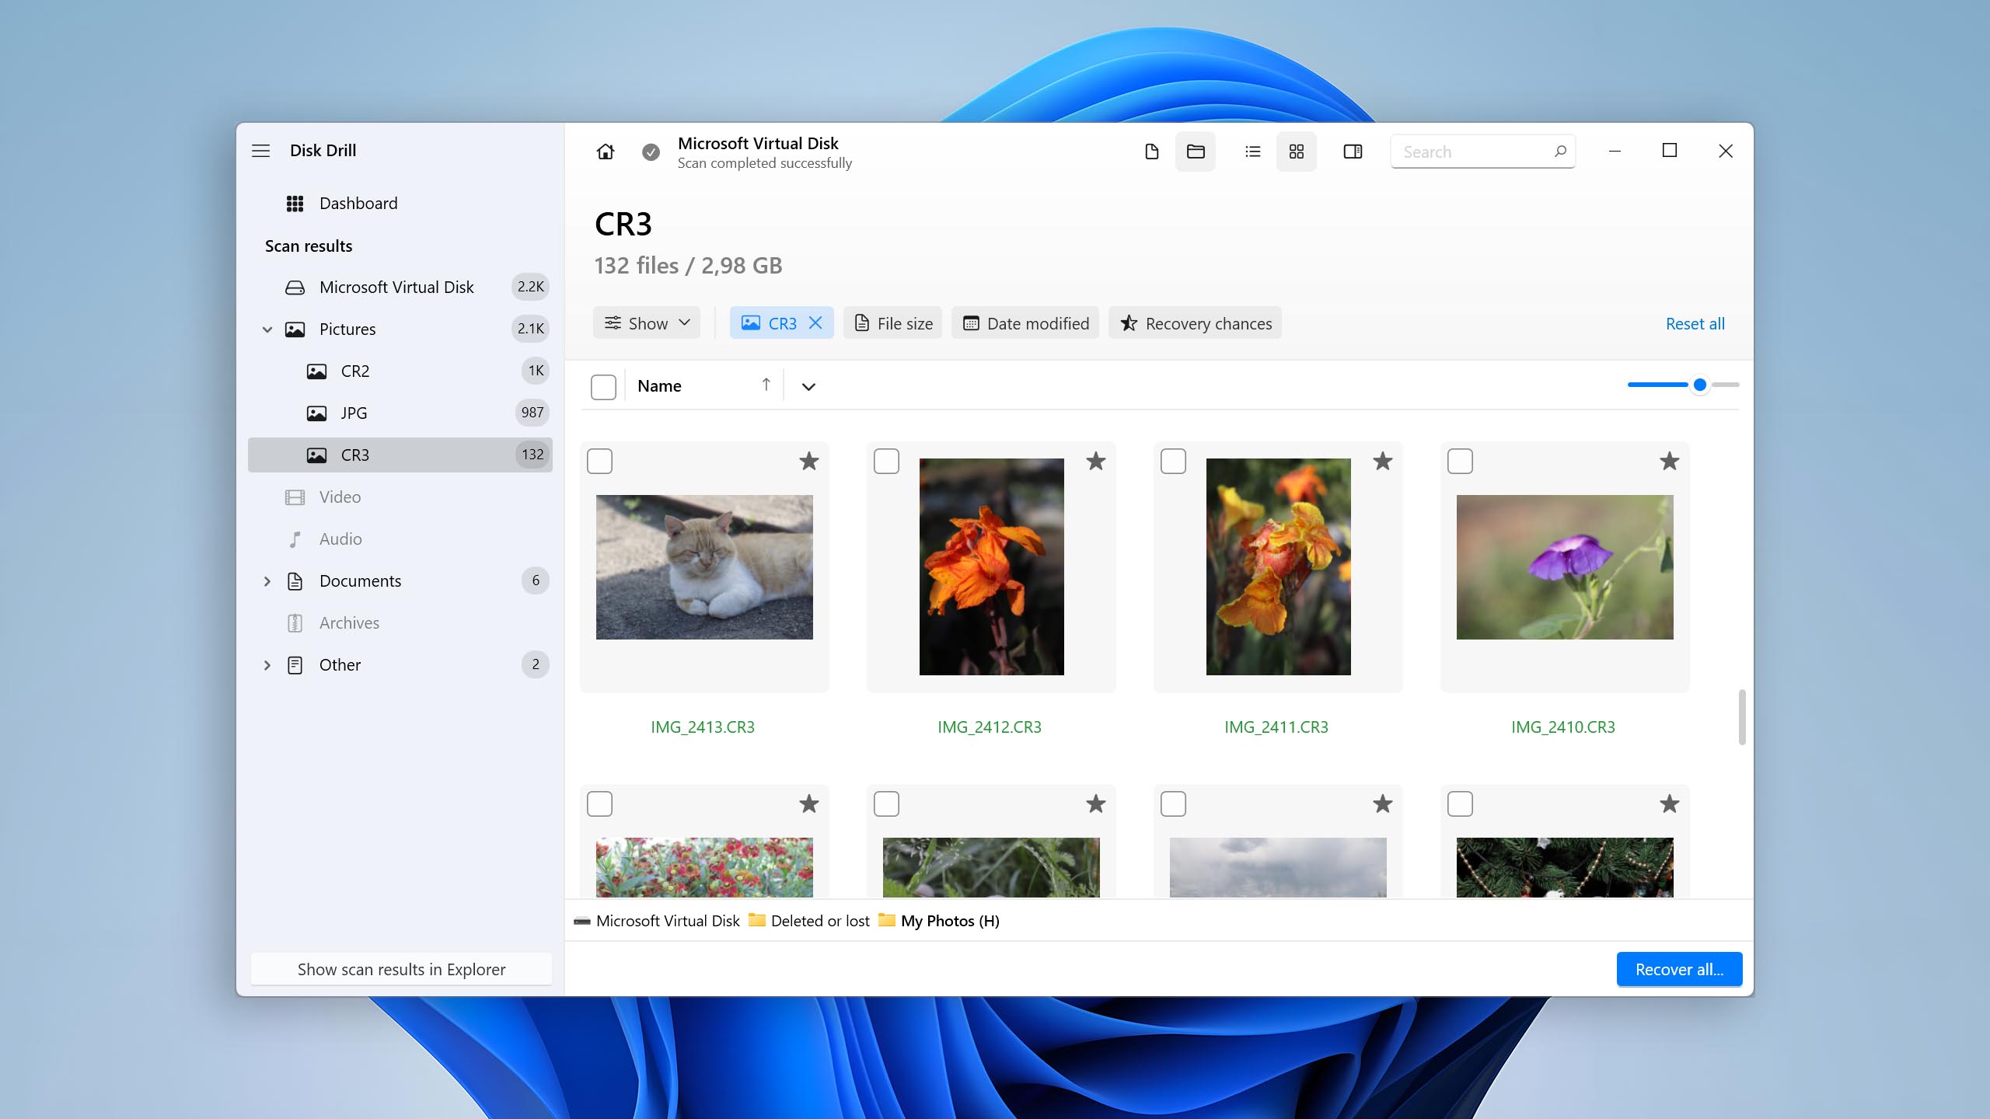Open the column options chevron next to Name

(808, 387)
